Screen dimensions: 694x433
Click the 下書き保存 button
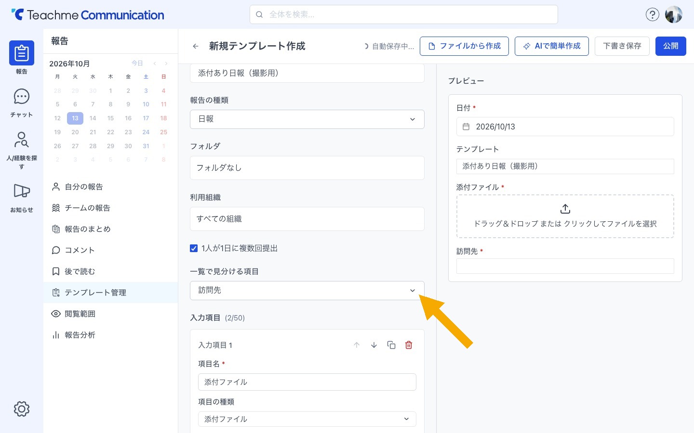coord(622,46)
